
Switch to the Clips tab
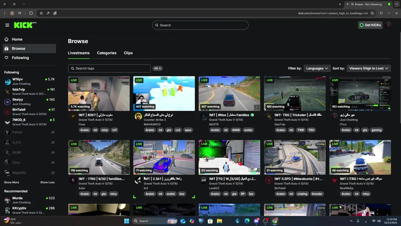pos(128,53)
